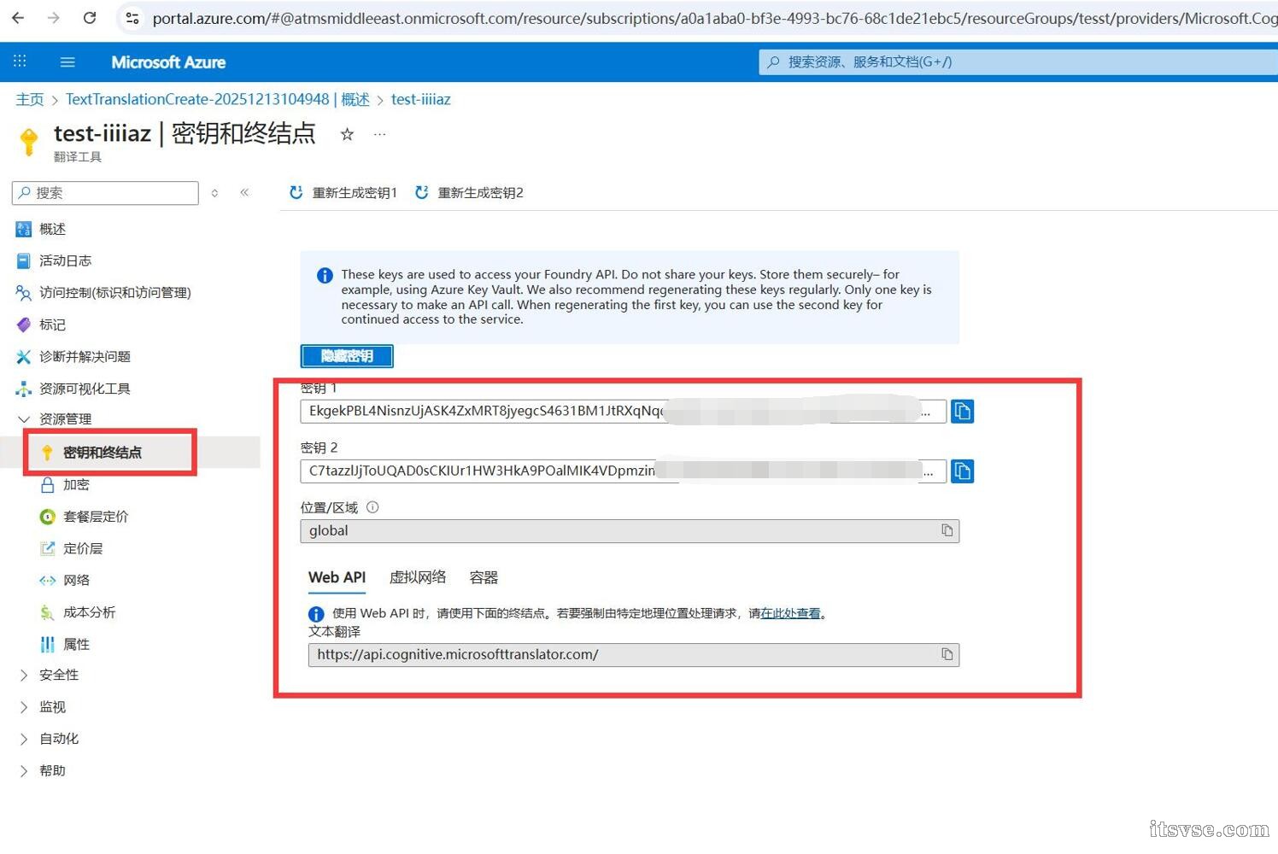The width and height of the screenshot is (1278, 854).
Task: Open the 在此处查看 link
Action: [x=790, y=612]
